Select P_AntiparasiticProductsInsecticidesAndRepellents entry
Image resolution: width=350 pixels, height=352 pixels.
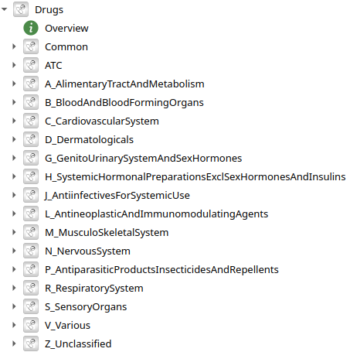(x=161, y=270)
